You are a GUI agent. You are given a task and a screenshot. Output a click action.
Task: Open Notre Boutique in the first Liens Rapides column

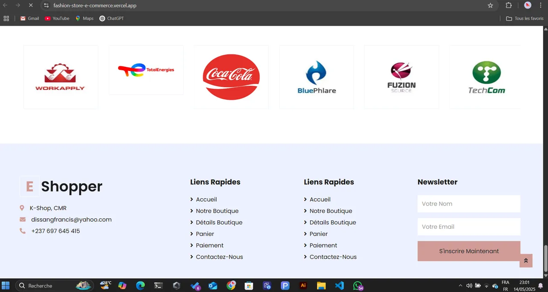pyautogui.click(x=217, y=211)
